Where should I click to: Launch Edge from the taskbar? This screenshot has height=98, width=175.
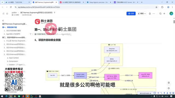point(6,96)
